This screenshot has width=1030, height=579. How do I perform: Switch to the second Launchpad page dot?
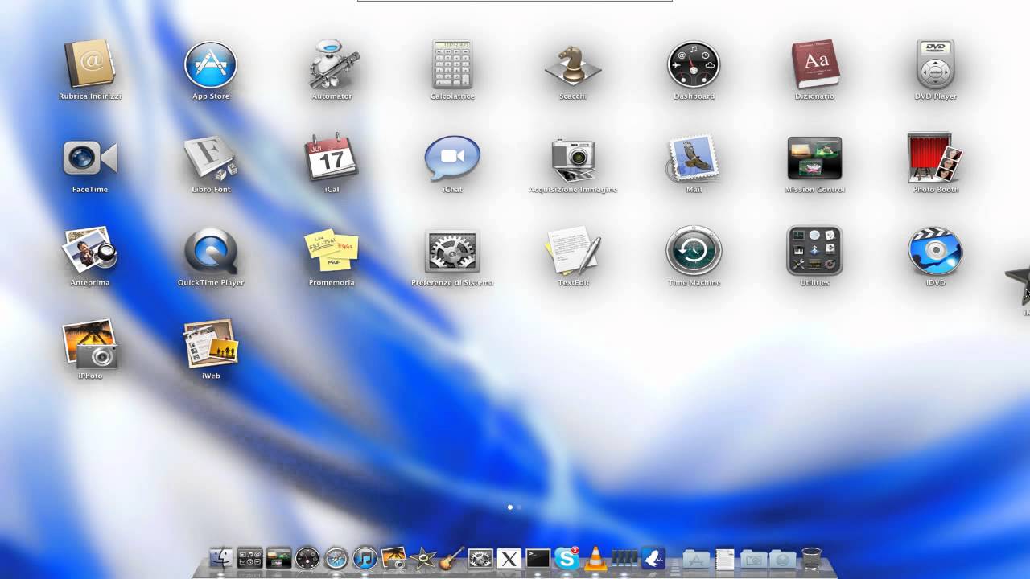519,507
